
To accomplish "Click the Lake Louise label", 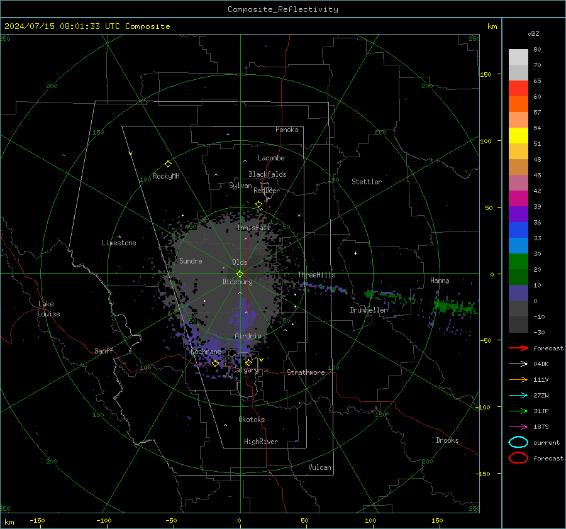I will [x=49, y=309].
